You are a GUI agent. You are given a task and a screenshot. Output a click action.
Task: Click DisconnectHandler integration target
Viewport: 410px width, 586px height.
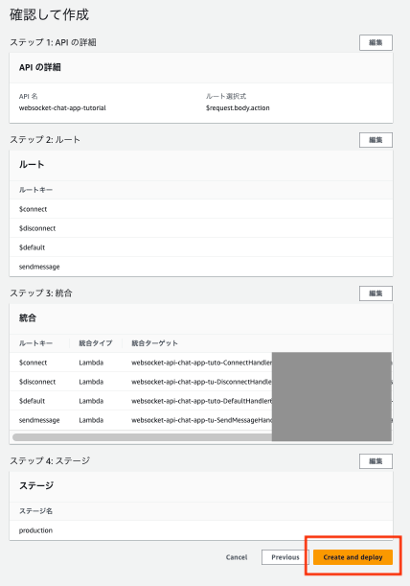pos(201,382)
